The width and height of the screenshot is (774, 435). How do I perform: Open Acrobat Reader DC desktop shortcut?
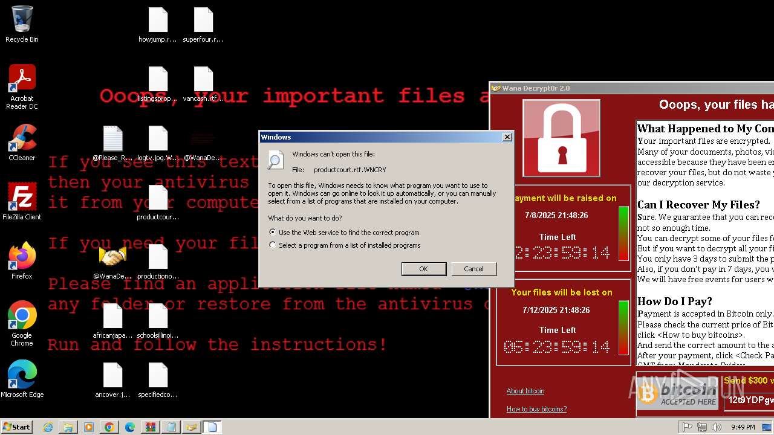(x=22, y=86)
